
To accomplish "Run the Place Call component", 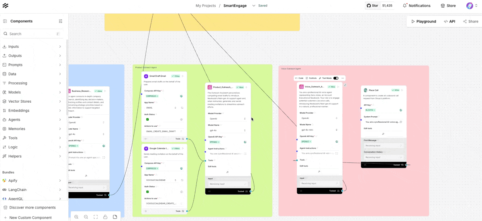I will point(402,90).
